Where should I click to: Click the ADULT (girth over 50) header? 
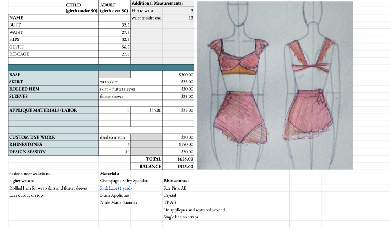click(114, 8)
